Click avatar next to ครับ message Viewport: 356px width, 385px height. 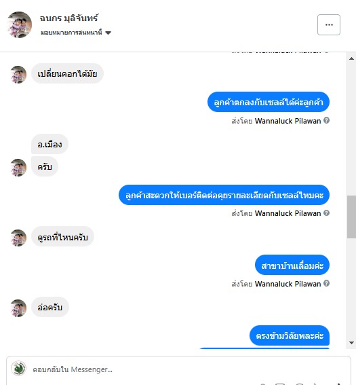point(18,168)
